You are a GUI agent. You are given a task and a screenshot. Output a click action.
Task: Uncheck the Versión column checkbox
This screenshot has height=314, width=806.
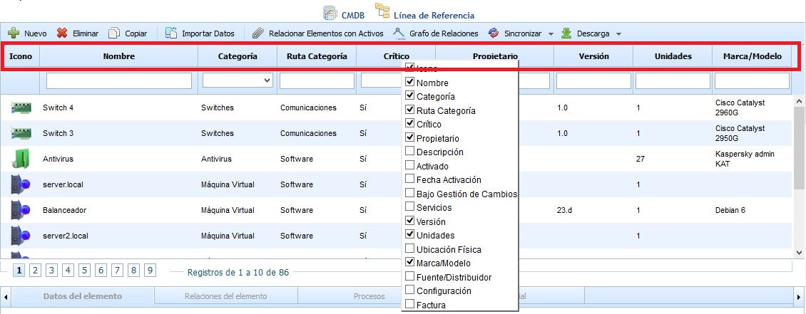coord(409,221)
